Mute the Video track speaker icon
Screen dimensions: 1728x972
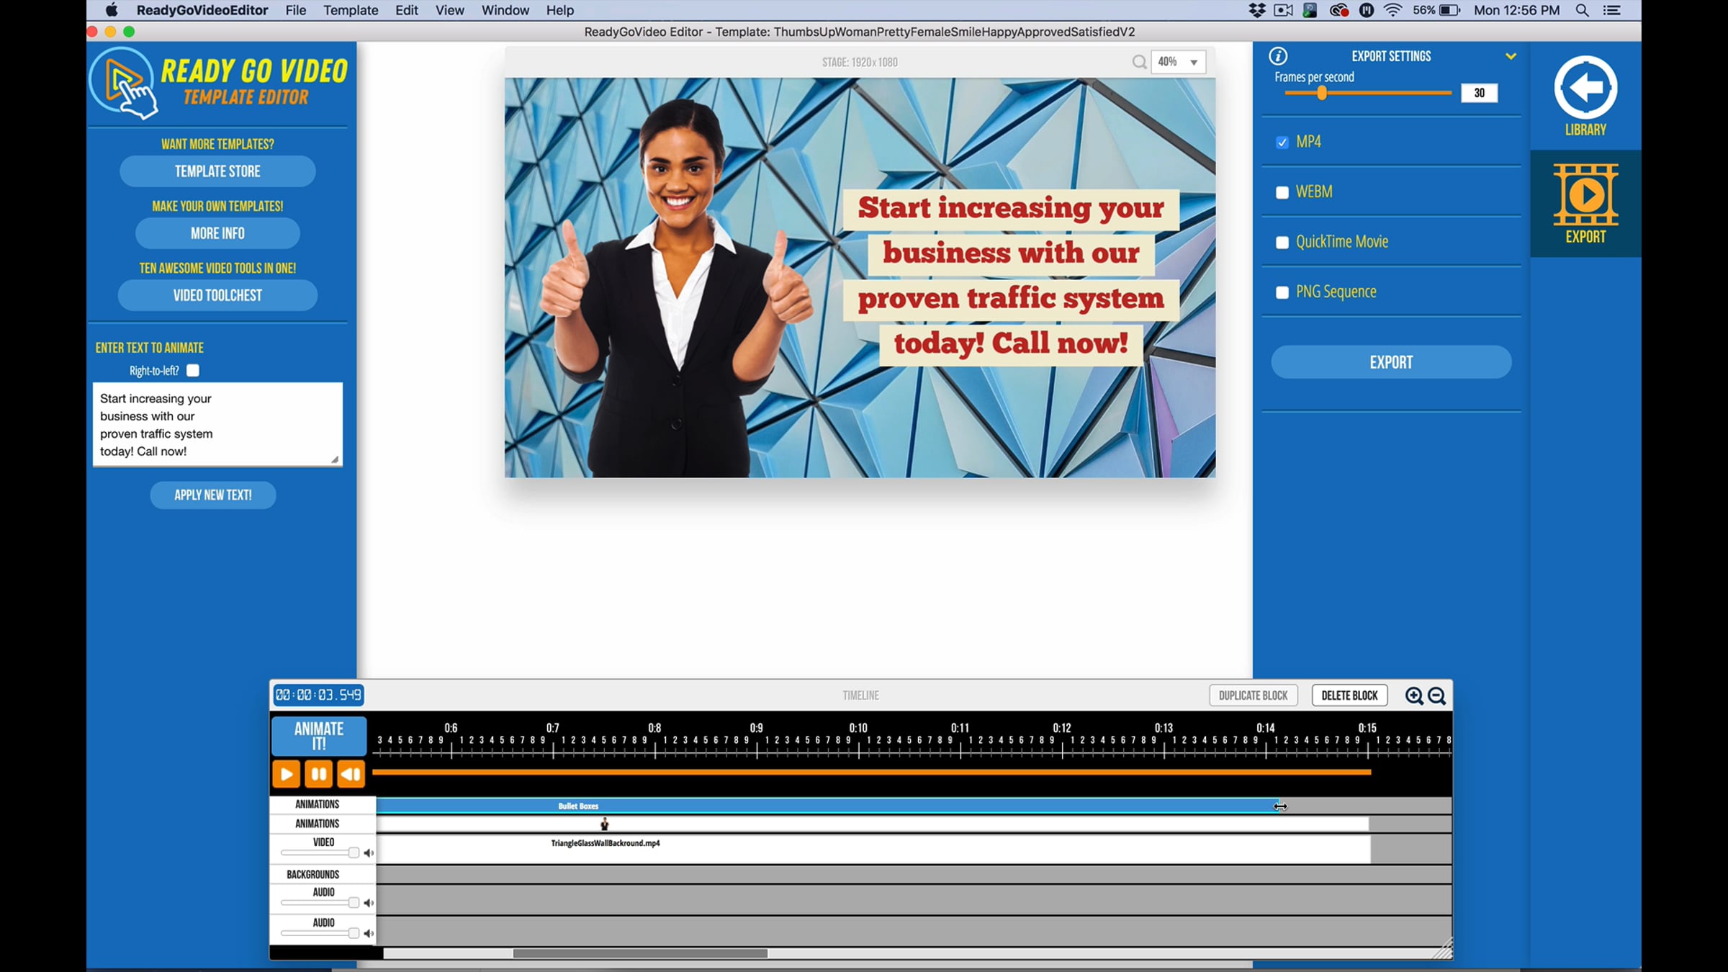tap(369, 853)
